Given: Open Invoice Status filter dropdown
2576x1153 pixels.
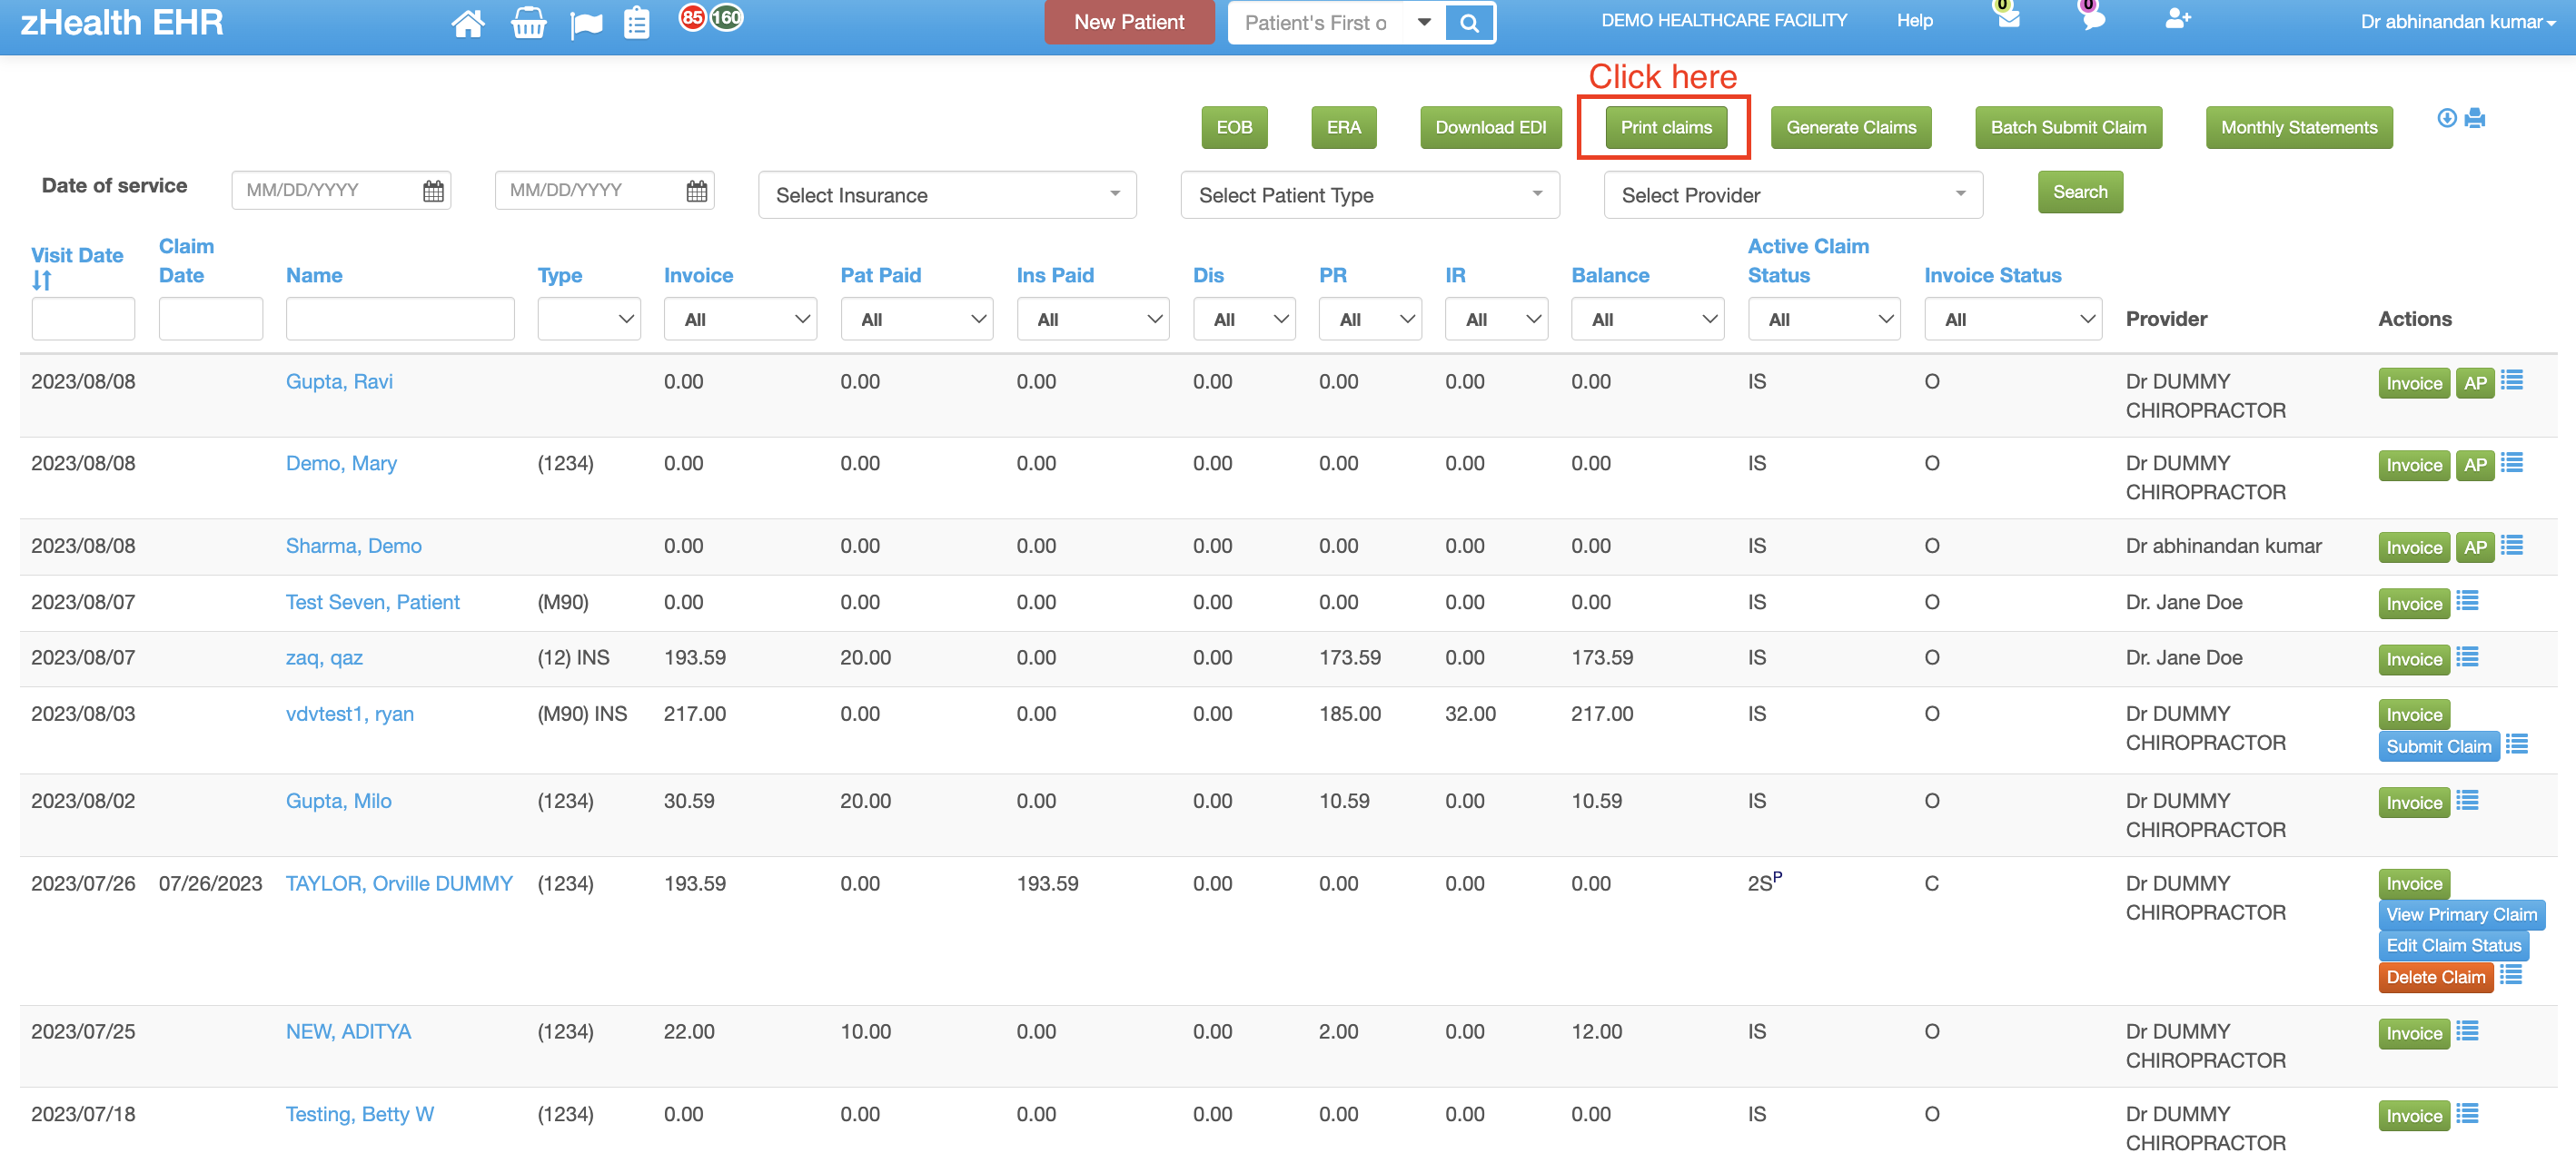Looking at the screenshot, I should click(x=2012, y=319).
